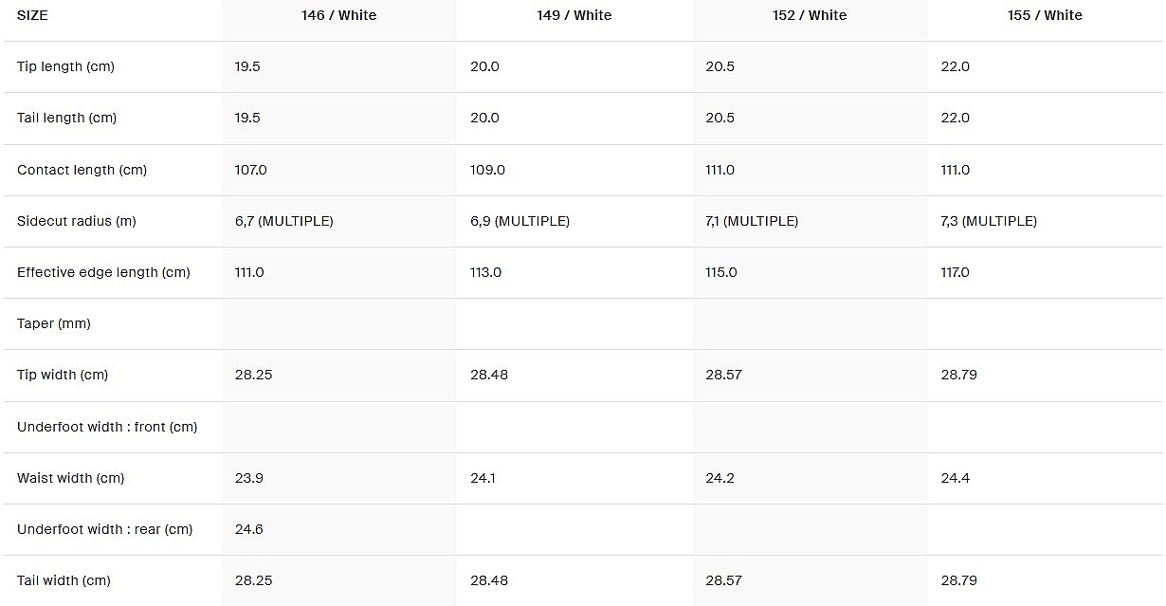
Task: Click the 152 / White size header
Action: 809,15
